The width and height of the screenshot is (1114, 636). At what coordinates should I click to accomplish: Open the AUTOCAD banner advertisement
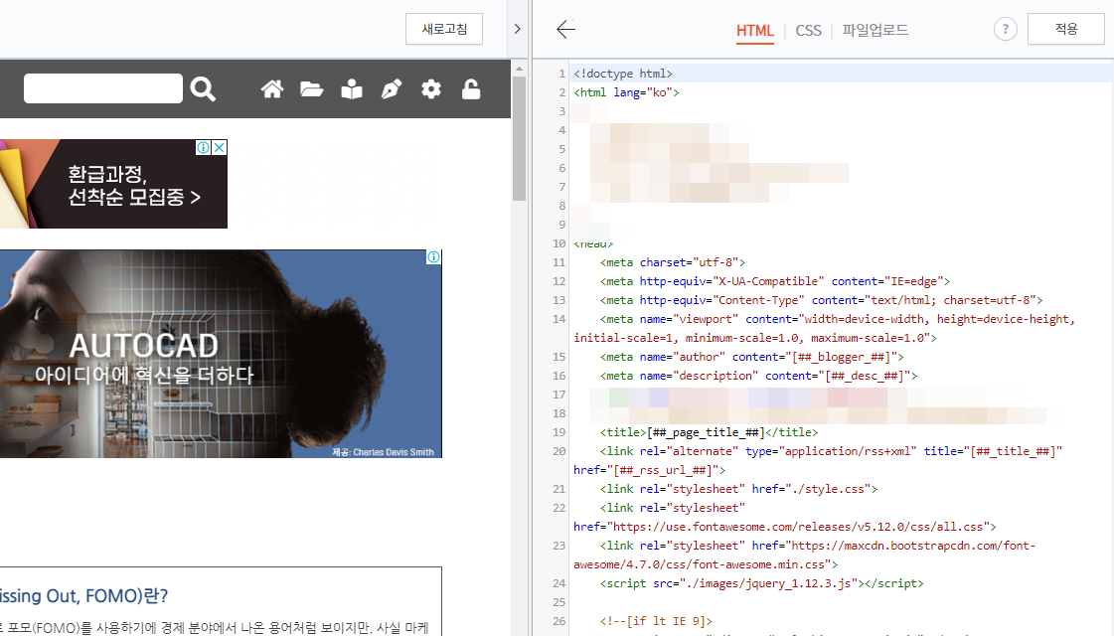(x=221, y=354)
